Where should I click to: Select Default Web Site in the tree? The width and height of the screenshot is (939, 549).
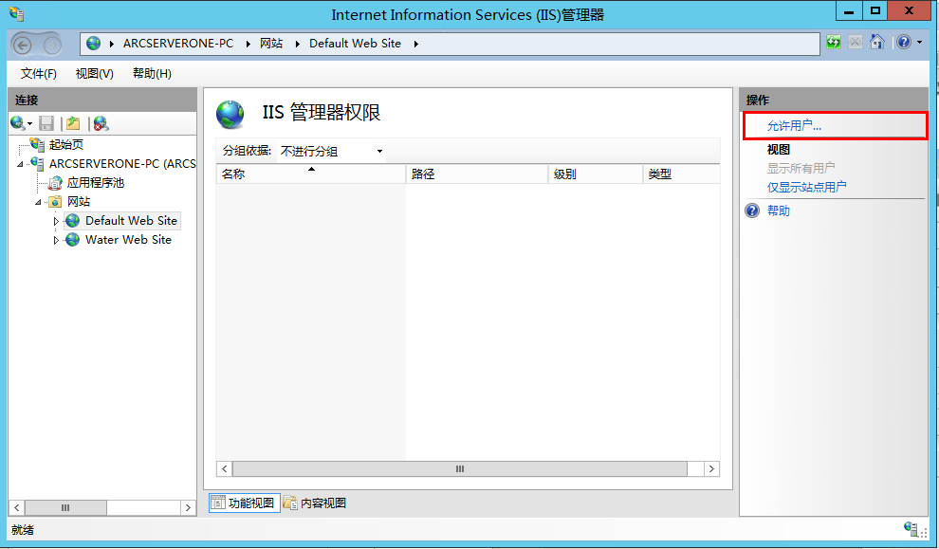click(131, 220)
